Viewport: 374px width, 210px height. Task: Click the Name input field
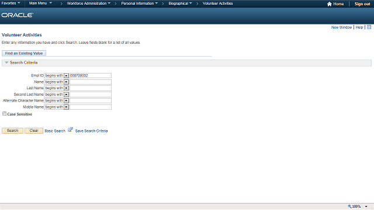point(91,82)
